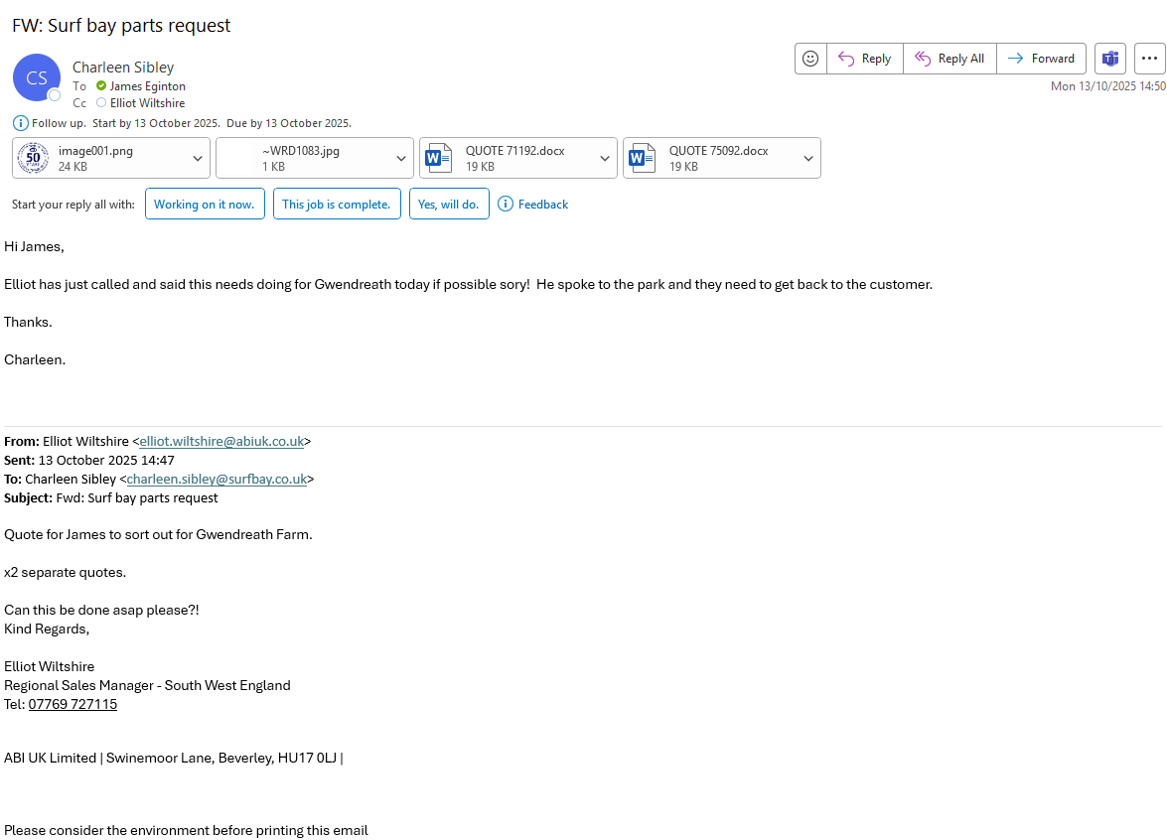Open in Teams chat icon
The image size is (1167, 840).
[x=1109, y=59]
